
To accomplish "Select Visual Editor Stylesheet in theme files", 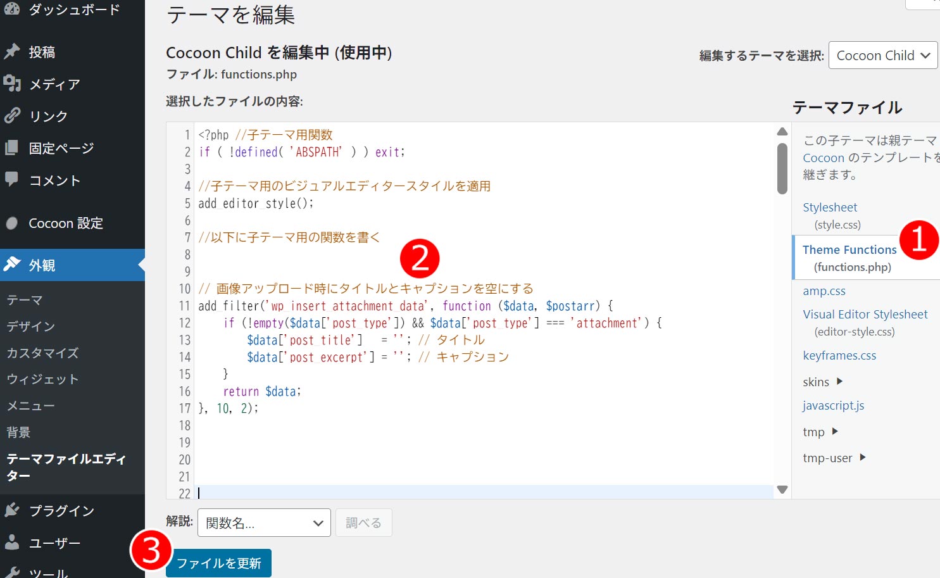I will [865, 314].
